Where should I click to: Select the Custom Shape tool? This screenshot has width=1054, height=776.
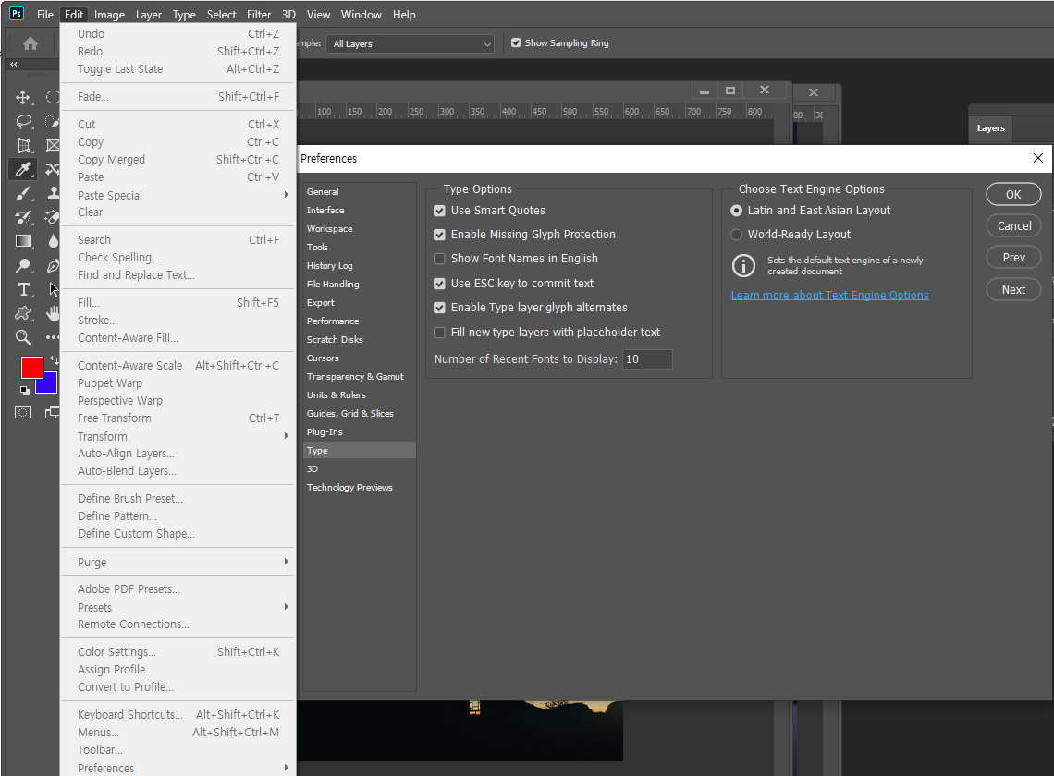[x=23, y=313]
